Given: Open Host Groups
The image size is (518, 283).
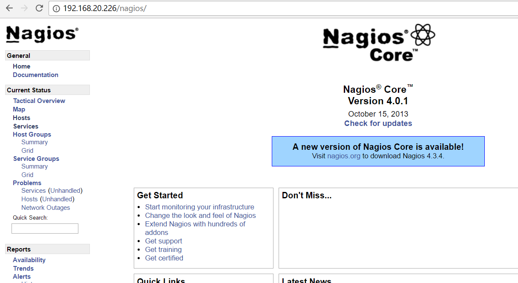Looking at the screenshot, I should (x=32, y=134).
